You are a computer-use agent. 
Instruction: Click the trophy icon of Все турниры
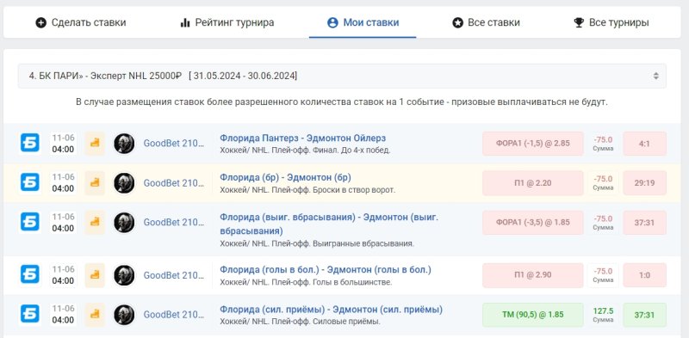579,22
